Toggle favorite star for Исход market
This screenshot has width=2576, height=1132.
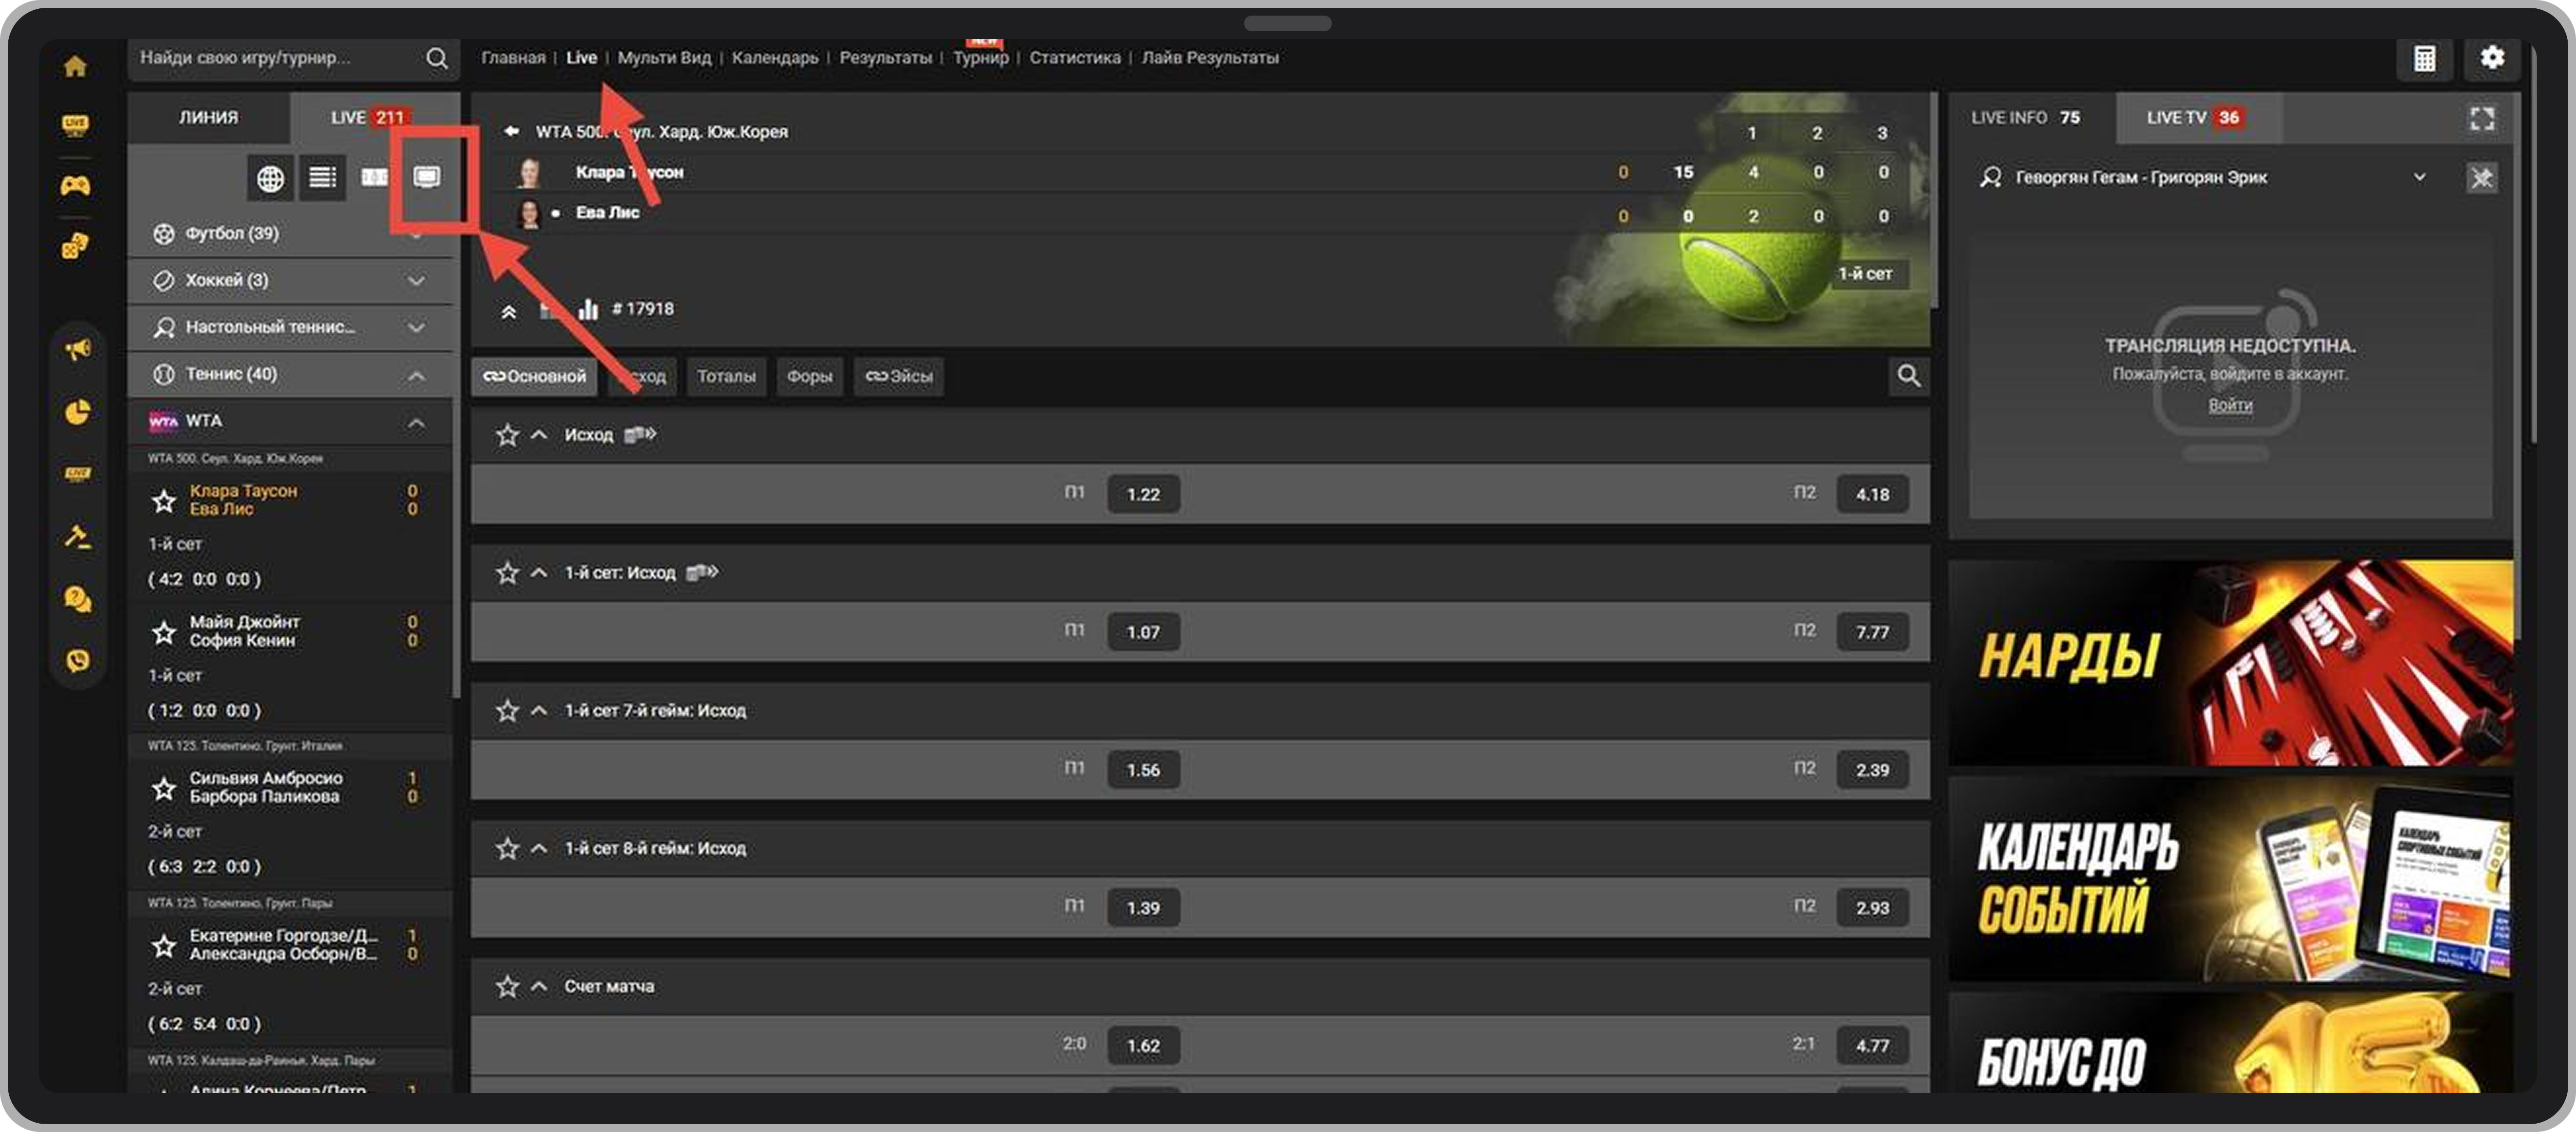pyautogui.click(x=508, y=435)
